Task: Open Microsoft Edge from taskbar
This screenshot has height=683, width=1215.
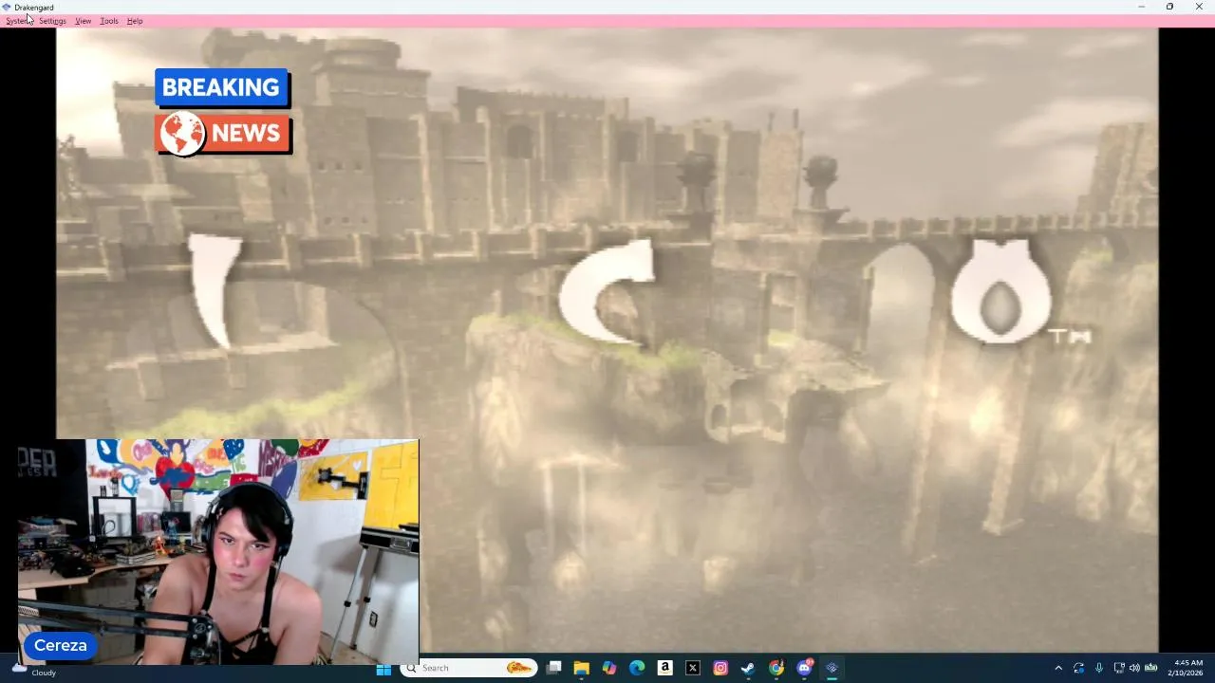Action: point(637,668)
